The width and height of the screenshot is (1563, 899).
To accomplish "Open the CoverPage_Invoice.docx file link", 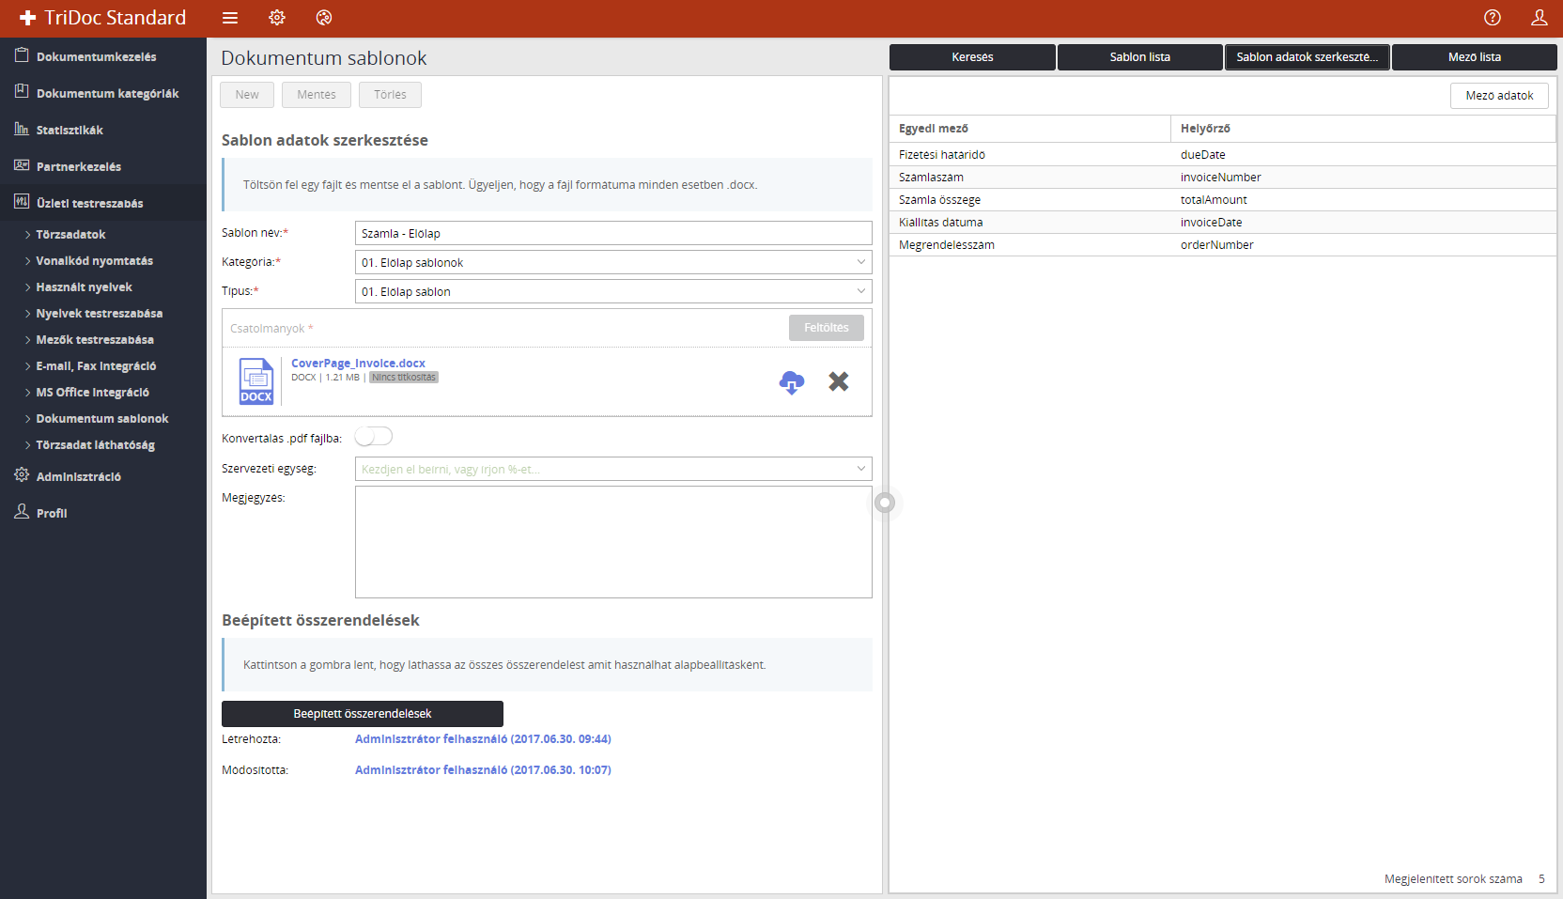I will pyautogui.click(x=358, y=364).
